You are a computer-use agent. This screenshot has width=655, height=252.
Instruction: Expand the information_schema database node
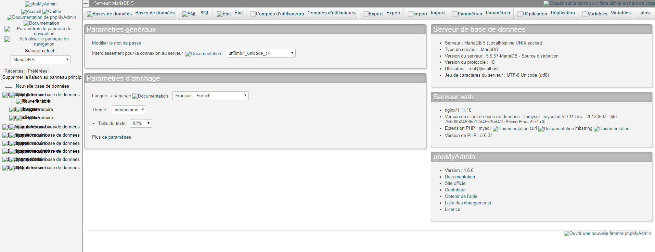click(x=5, y=127)
